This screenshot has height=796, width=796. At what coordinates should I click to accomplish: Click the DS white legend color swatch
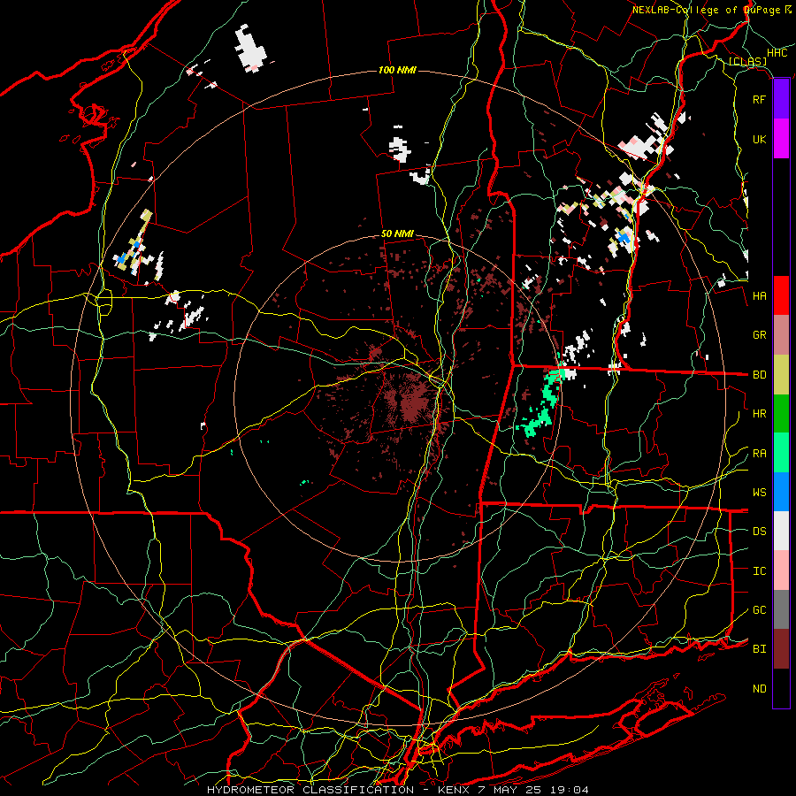tap(781, 531)
